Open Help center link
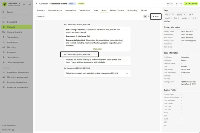This screenshot has height=133, width=200. tap(8, 130)
